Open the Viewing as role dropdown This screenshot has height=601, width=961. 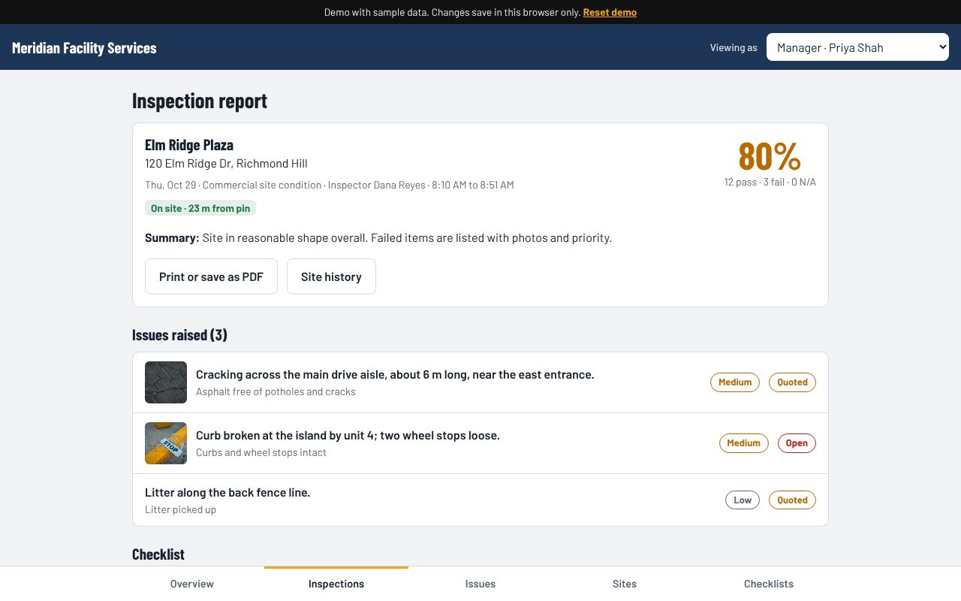coord(857,47)
